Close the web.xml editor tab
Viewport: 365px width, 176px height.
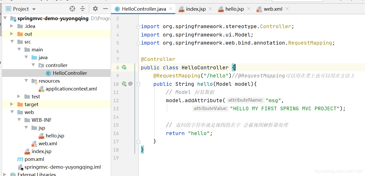pyautogui.click(x=287, y=9)
